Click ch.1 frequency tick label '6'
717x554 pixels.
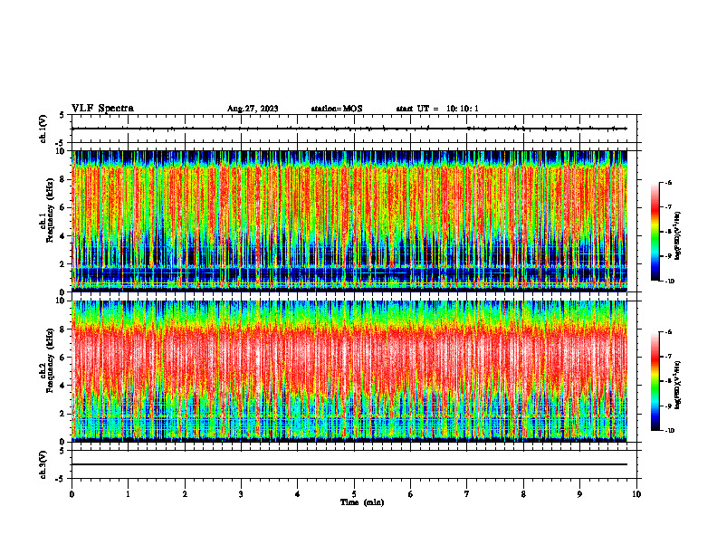pos(62,207)
